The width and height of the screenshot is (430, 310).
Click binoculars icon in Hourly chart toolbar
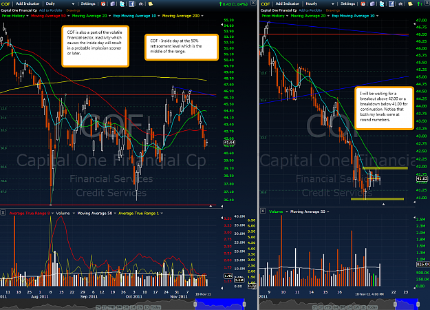tap(400, 4)
